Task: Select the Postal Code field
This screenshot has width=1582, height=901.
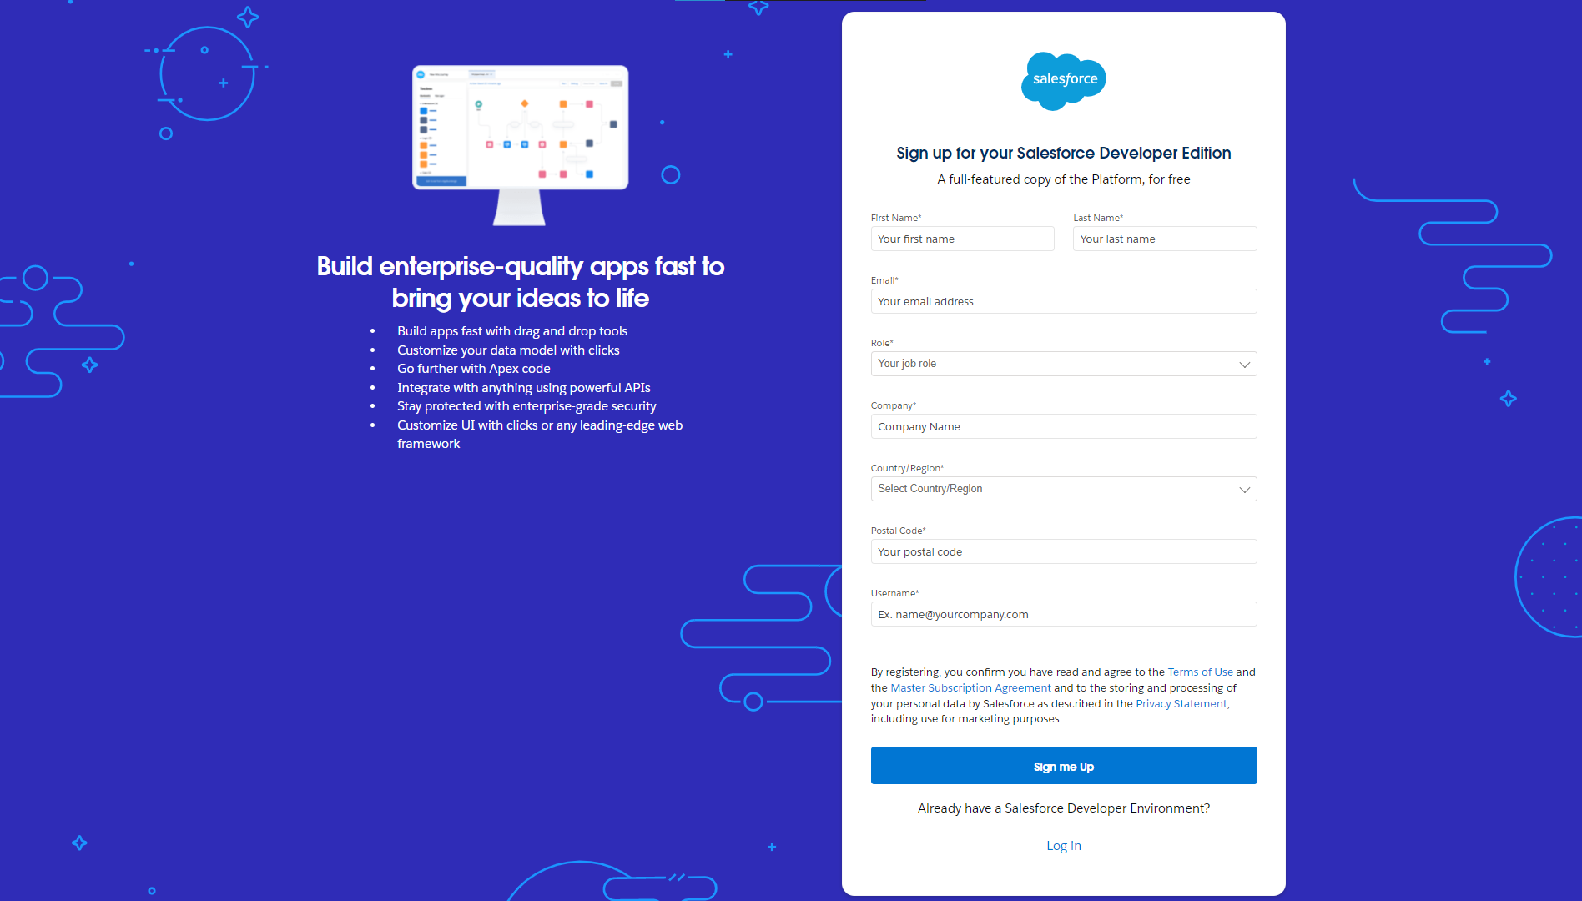Action: 1063,551
